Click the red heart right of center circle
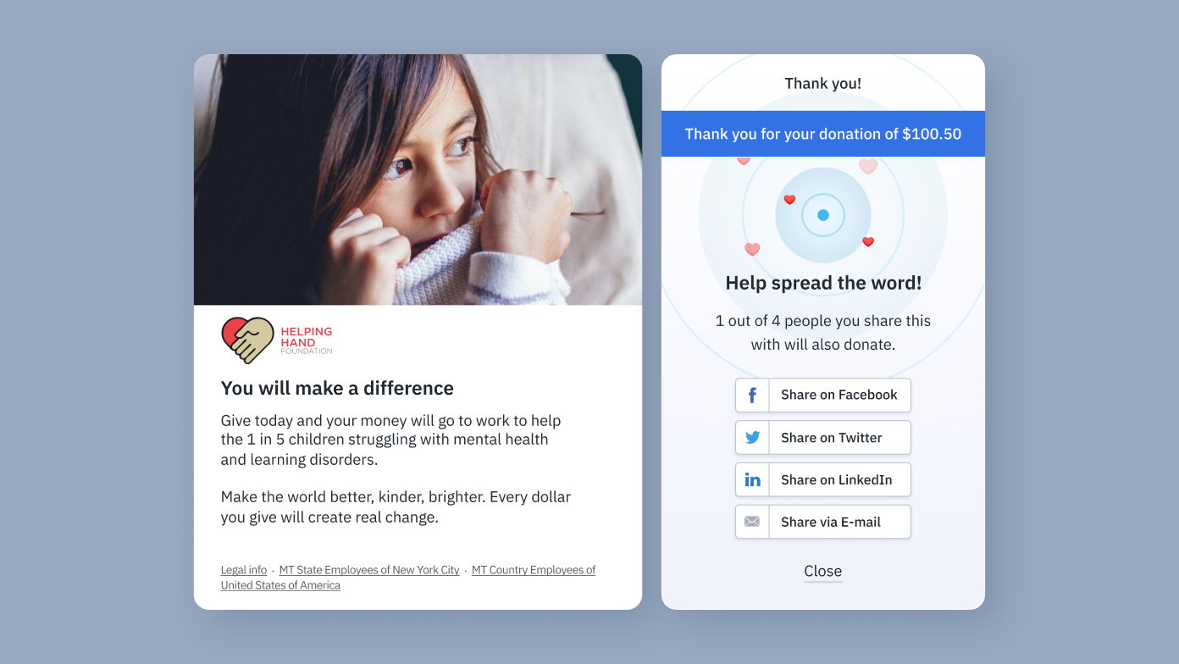This screenshot has width=1179, height=664. pyautogui.click(x=868, y=242)
